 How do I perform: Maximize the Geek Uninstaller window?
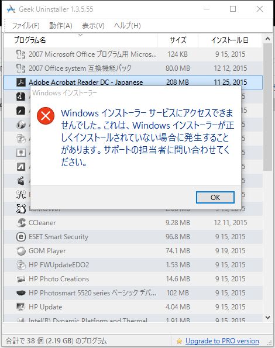pyautogui.click(x=233, y=9)
